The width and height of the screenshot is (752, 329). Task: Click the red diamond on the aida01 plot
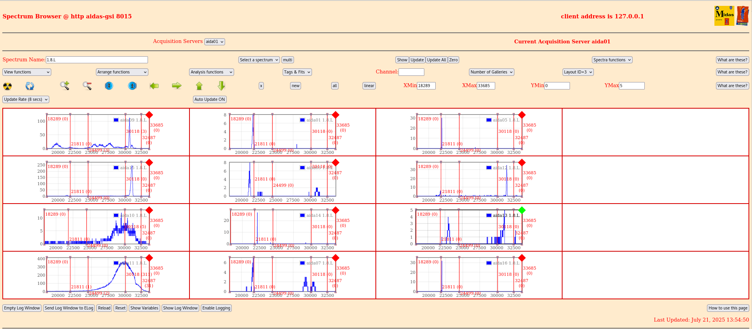[x=335, y=115]
